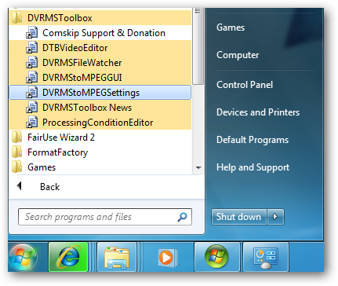Screen dimensions: 338x286
Task: Launch Comskip Support & Donation
Action: click(104, 33)
